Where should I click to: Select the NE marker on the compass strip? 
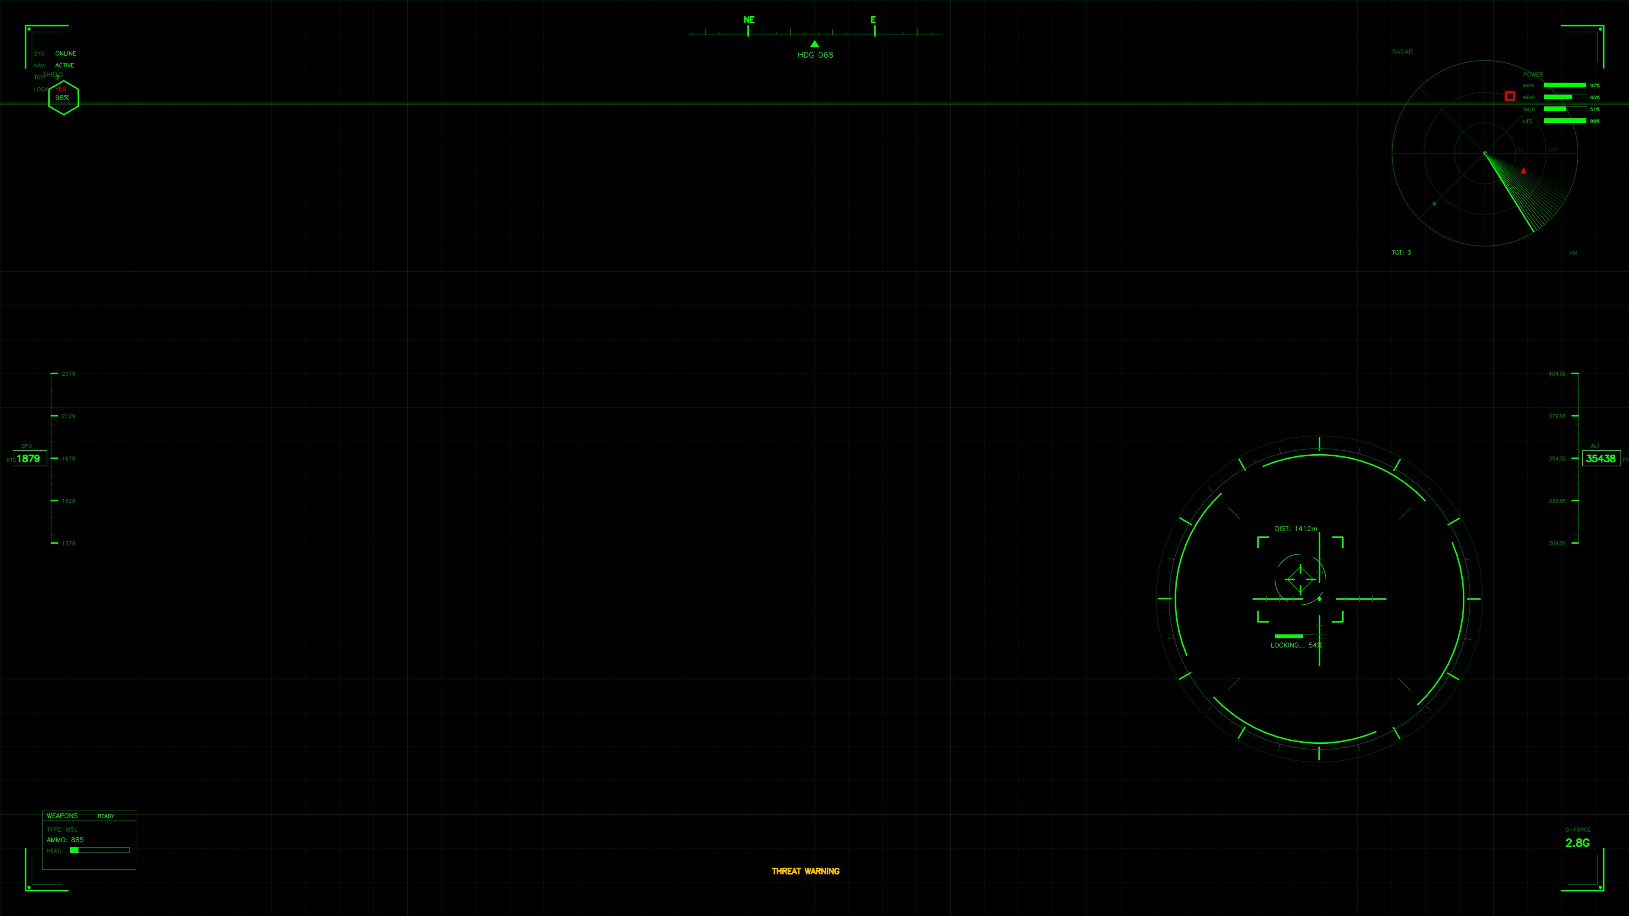[x=749, y=20]
